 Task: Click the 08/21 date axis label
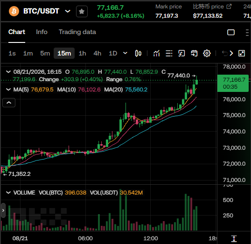20,238
